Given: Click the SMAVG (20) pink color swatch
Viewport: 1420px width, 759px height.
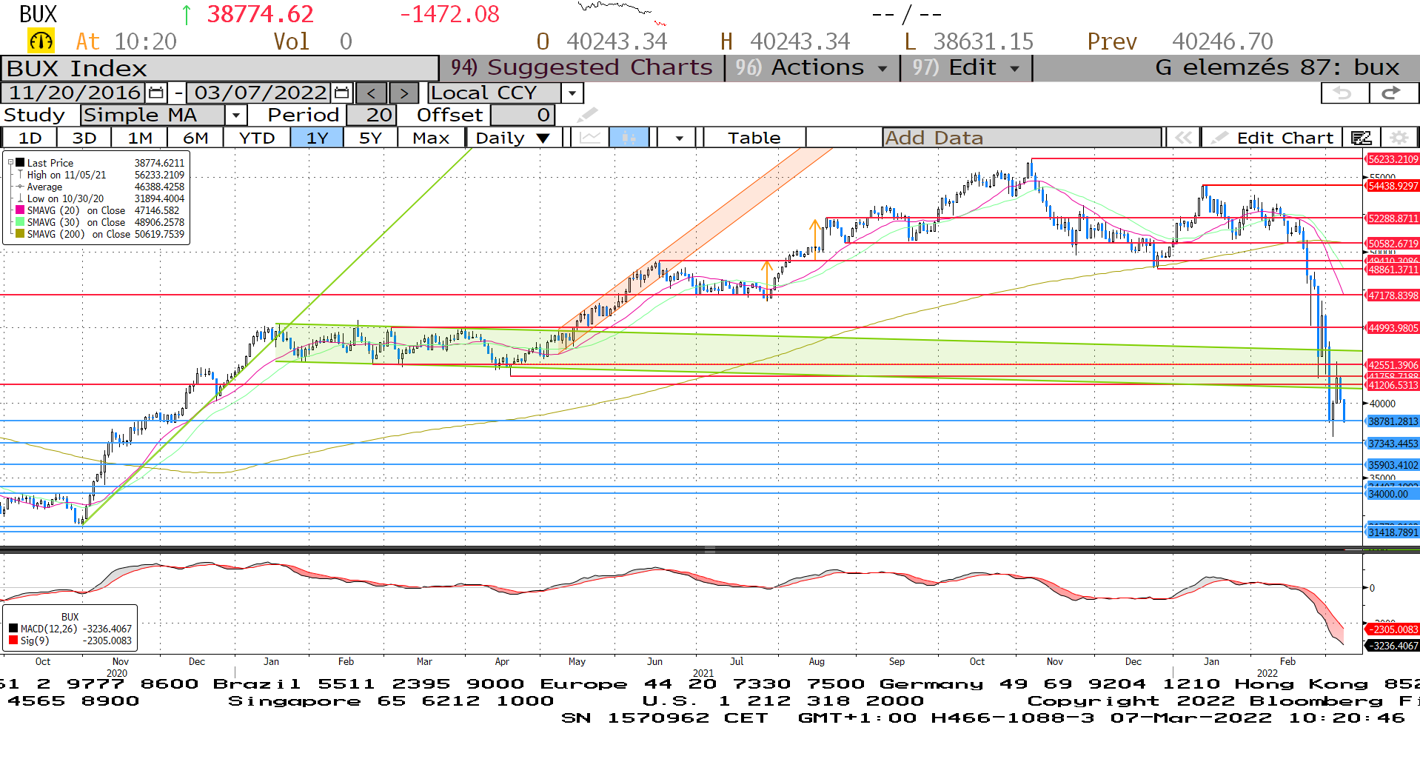Looking at the screenshot, I should pyautogui.click(x=21, y=210).
